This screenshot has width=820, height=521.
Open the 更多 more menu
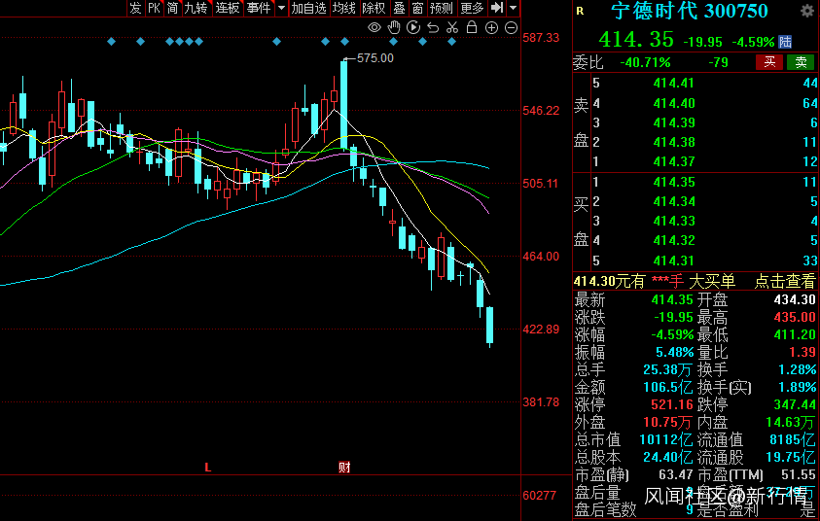472,8
